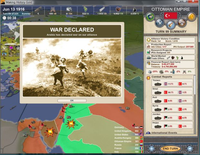The width and height of the screenshot is (200, 155).
Task: View the Asir combat report
Action: tap(172, 100)
